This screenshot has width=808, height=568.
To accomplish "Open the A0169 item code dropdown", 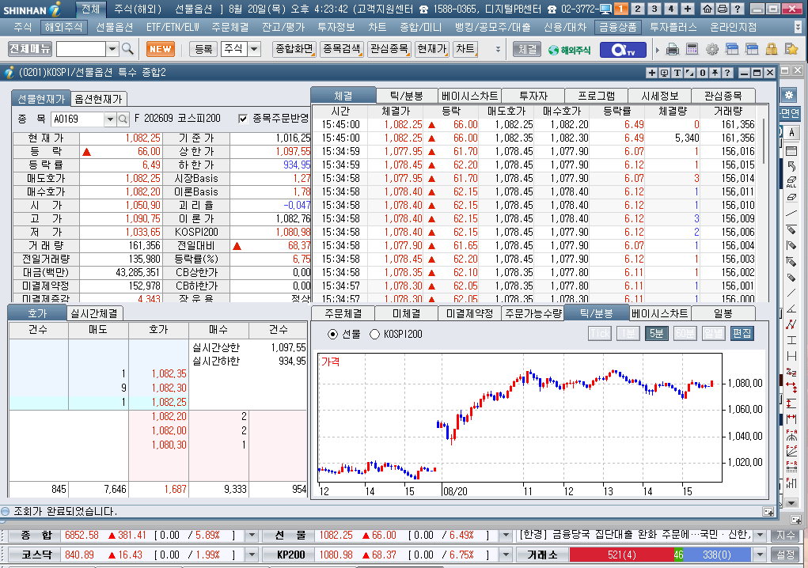I will tap(110, 119).
